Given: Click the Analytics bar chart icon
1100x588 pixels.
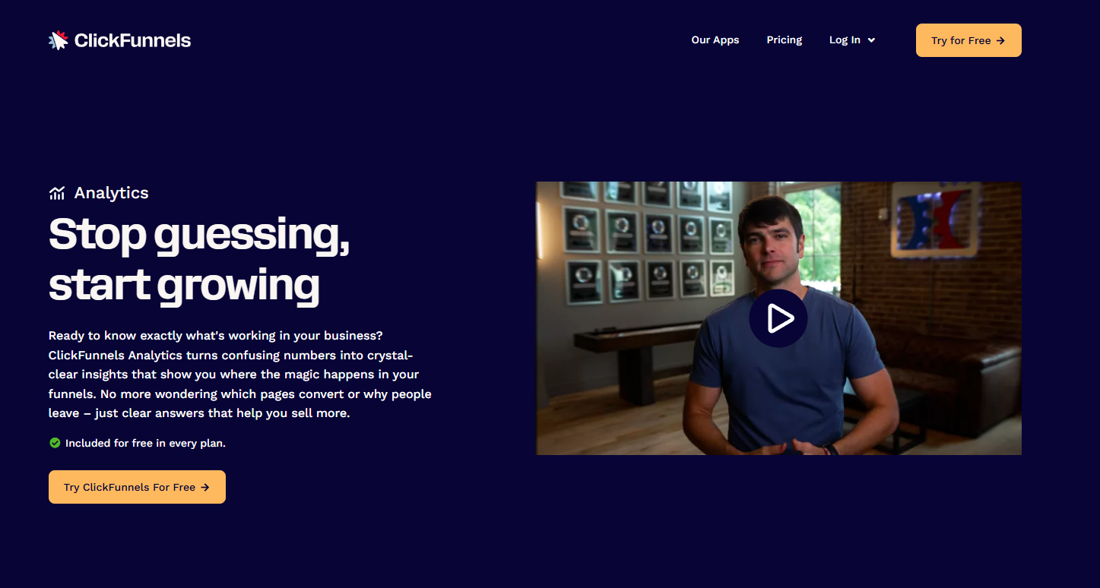Looking at the screenshot, I should click(57, 193).
